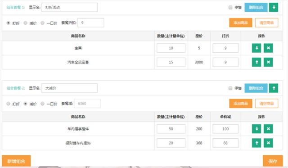Select 一口价 radio in combo package 2

(x=42, y=104)
